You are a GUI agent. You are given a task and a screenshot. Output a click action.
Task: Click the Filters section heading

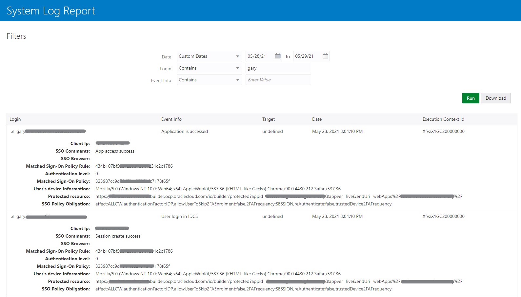[16, 36]
